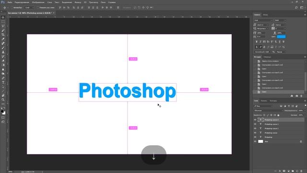Create new snapshot in History panel
The height and width of the screenshot is (173, 307).
(296, 96)
